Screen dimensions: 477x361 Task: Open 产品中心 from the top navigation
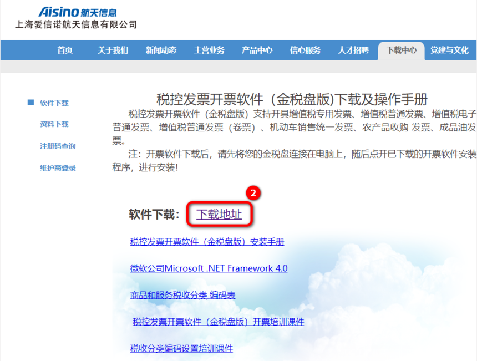click(x=257, y=50)
